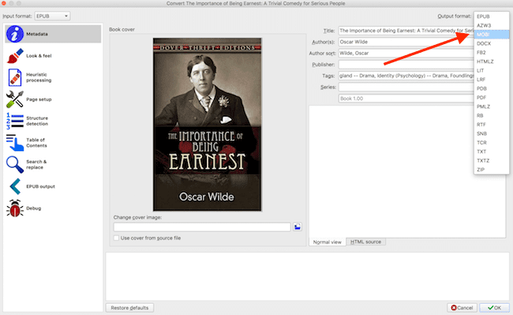Select RTF output format
The height and width of the screenshot is (315, 513).
click(491, 124)
